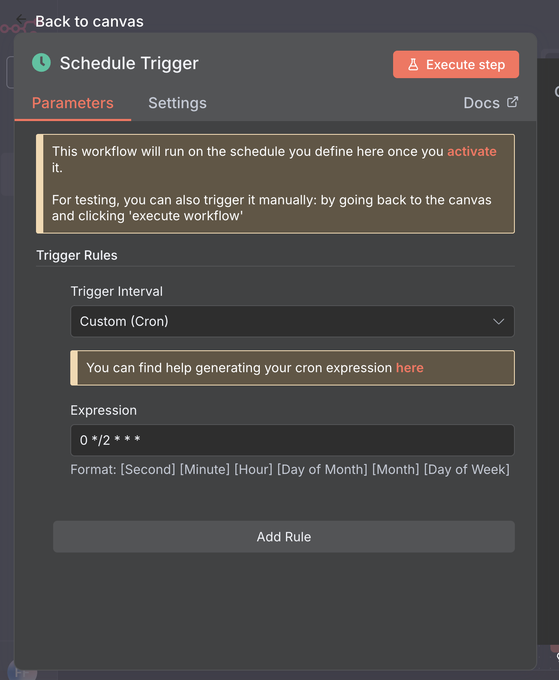Open the Docs link
559x680 pixels.
point(481,103)
